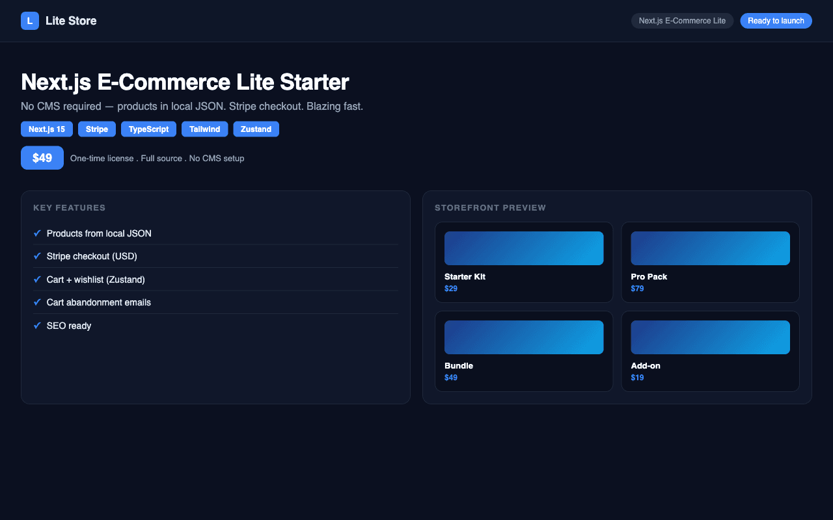This screenshot has height=520, width=833.
Task: Select the "Stripe checkout (USD)" feature text
Action: (x=92, y=256)
